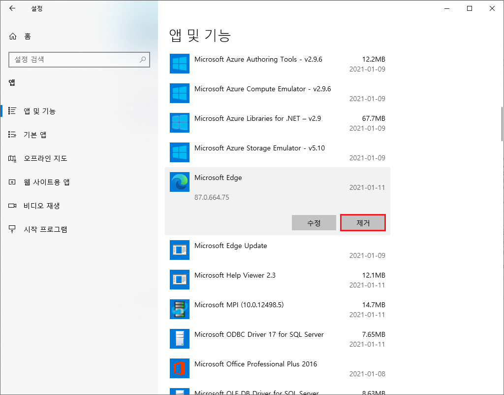Go back with the arrow icon
Viewport: 504px width, 395px height.
[12, 8]
